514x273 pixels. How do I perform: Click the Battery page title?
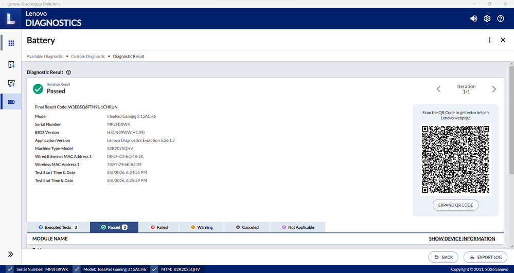41,40
